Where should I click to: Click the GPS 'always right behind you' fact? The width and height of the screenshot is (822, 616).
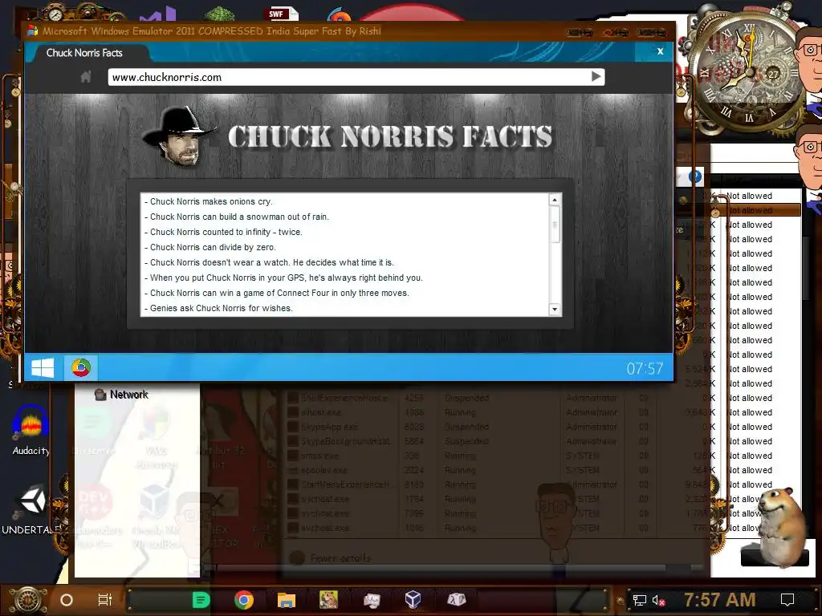283,278
